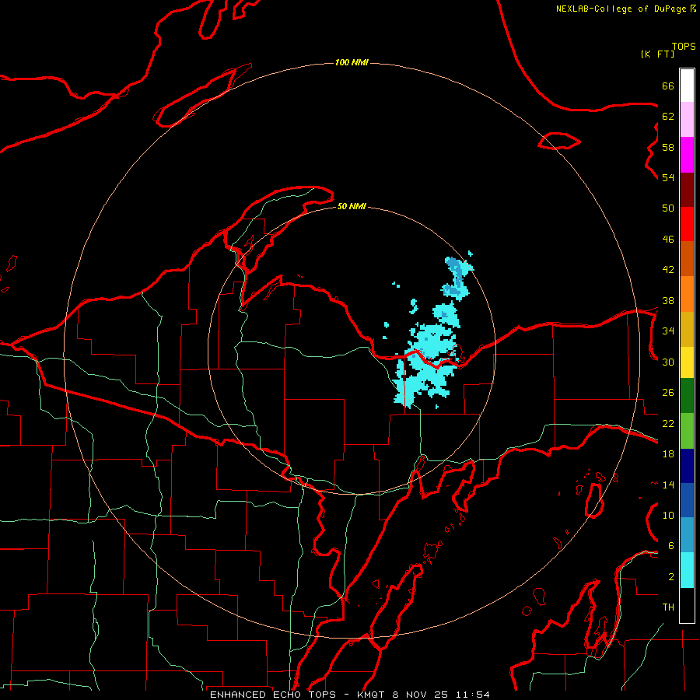Click the white swatch in the legend

click(687, 86)
